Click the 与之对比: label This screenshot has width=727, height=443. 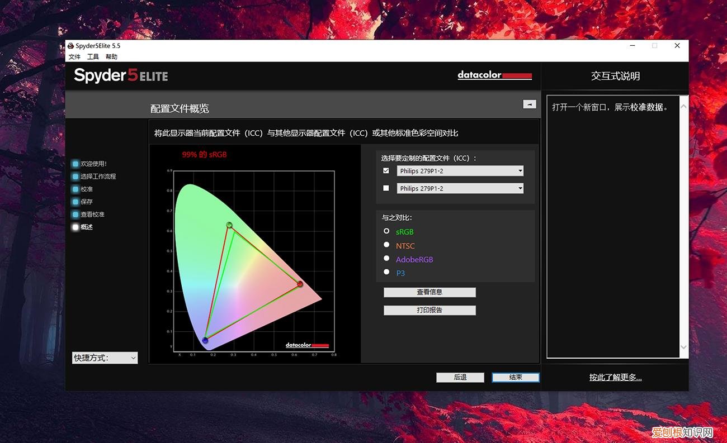click(x=396, y=217)
